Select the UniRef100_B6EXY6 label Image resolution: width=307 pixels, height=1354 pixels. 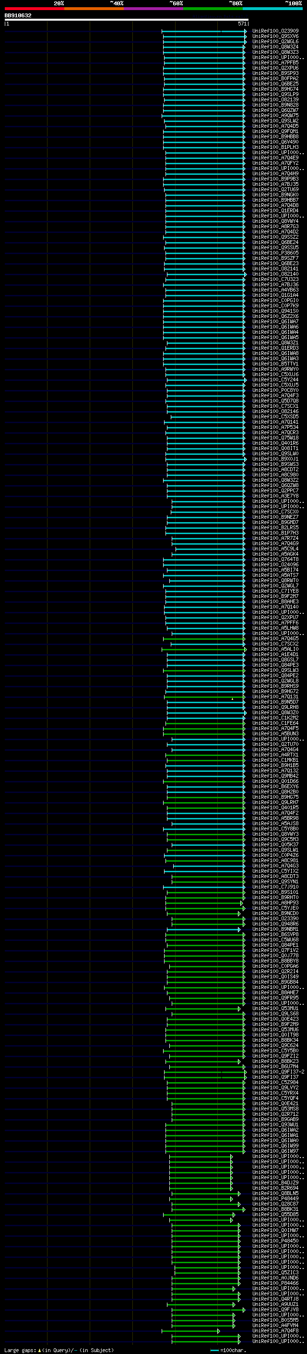click(275, 786)
